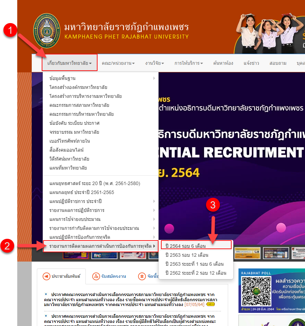Switch to the ประชาสัมพันธ์ tab

click(61, 276)
